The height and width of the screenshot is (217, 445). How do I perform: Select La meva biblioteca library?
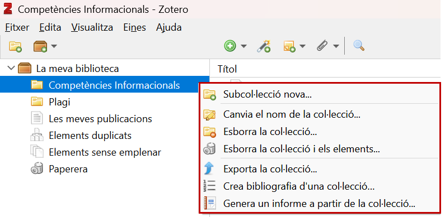77,69
